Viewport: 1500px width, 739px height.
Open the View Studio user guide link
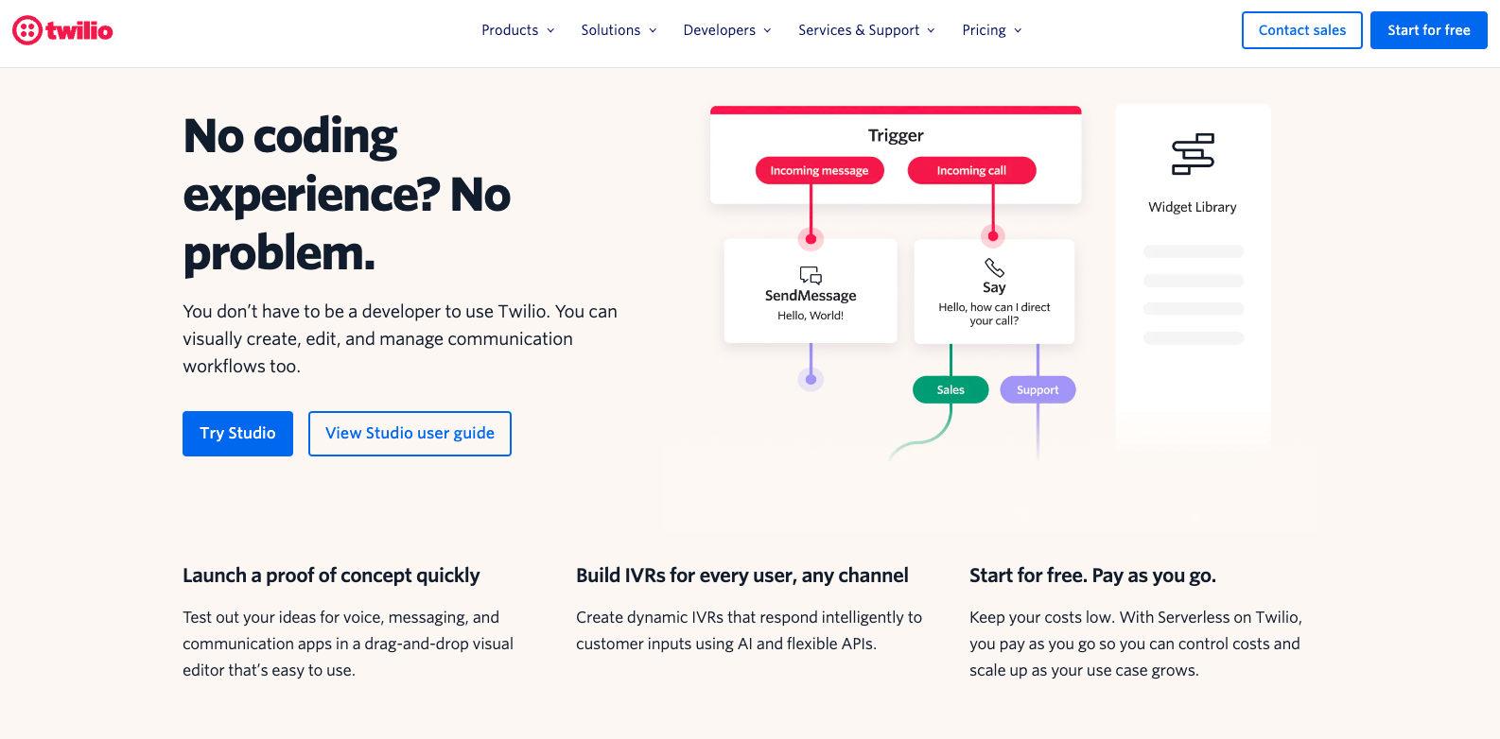coord(410,434)
